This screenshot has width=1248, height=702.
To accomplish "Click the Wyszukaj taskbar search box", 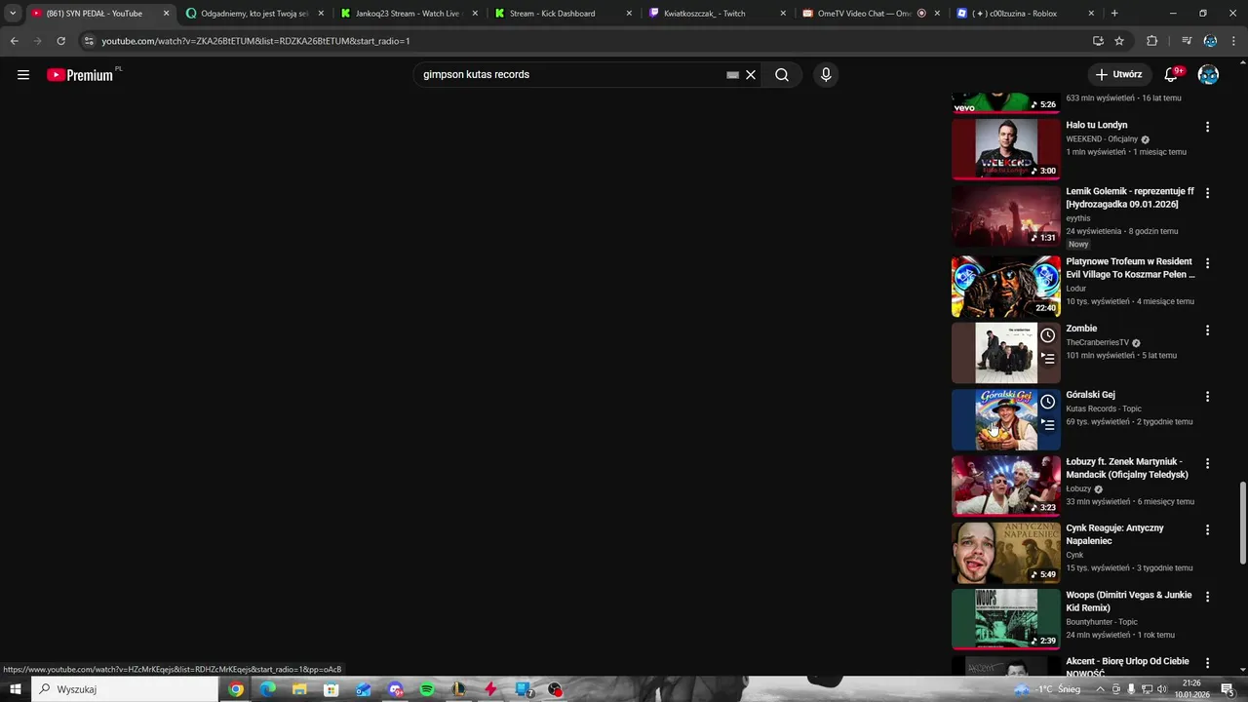I will [124, 689].
